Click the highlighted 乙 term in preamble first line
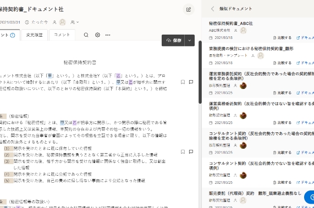 click(119, 76)
